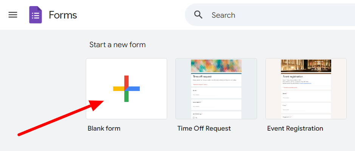Click the Name field in Time Off Request preview
The image size is (355, 151).
pos(216,93)
